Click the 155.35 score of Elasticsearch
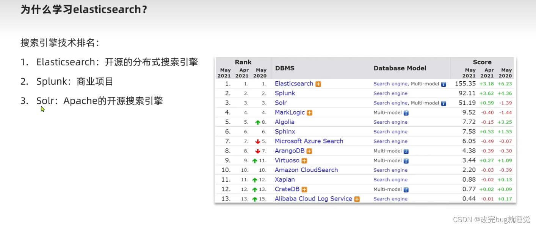The height and width of the screenshot is (227, 536). [x=465, y=84]
